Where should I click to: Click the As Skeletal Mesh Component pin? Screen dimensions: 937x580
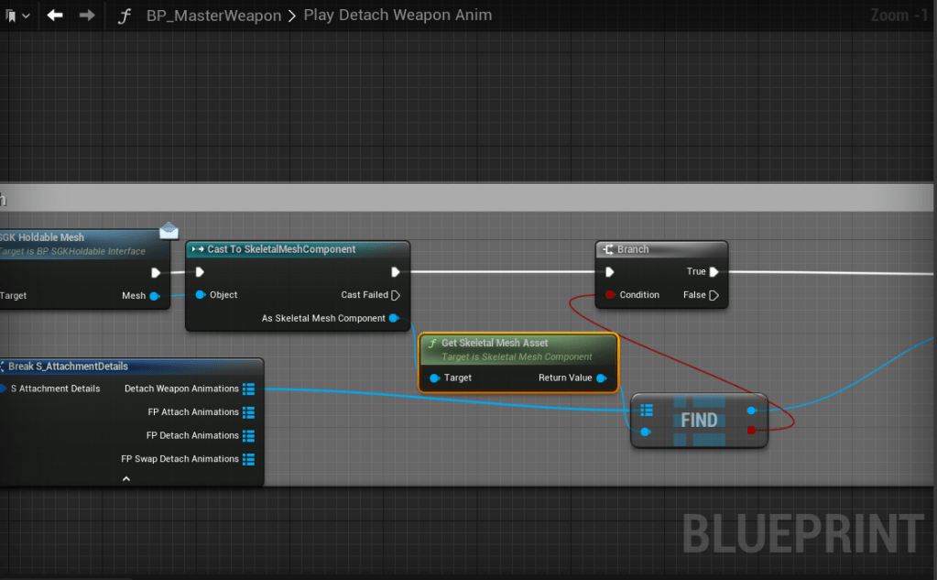pos(394,318)
